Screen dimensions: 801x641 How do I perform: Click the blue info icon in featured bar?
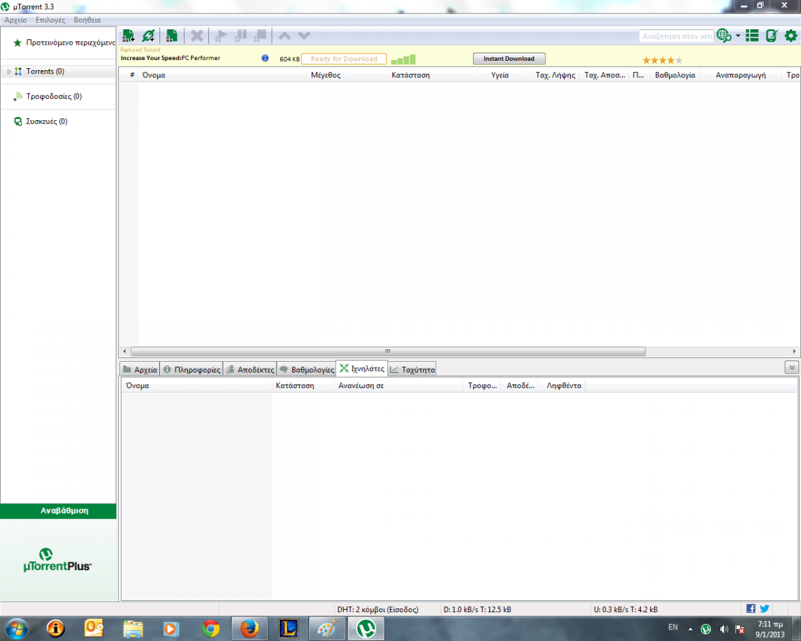(265, 58)
